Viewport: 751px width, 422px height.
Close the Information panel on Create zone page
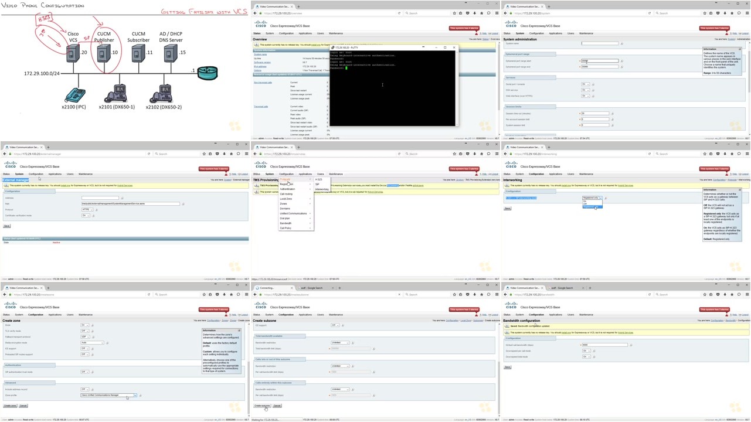[239, 331]
